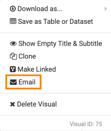Open the Download as... menu entry
Image resolution: width=111 pixels, height=131 pixels.
coord(56,9)
